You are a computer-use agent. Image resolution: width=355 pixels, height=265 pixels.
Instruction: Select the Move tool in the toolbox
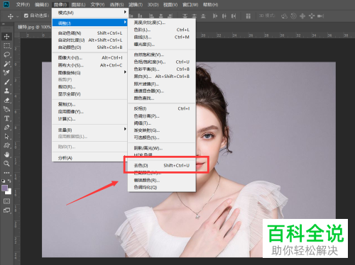pyautogui.click(x=6, y=36)
